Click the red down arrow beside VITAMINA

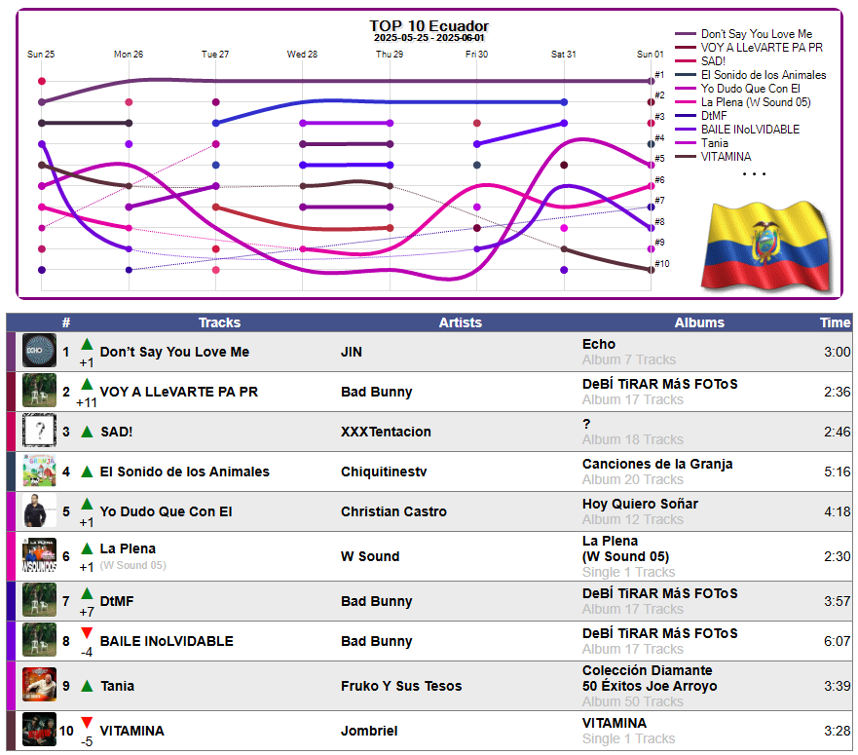(x=87, y=723)
